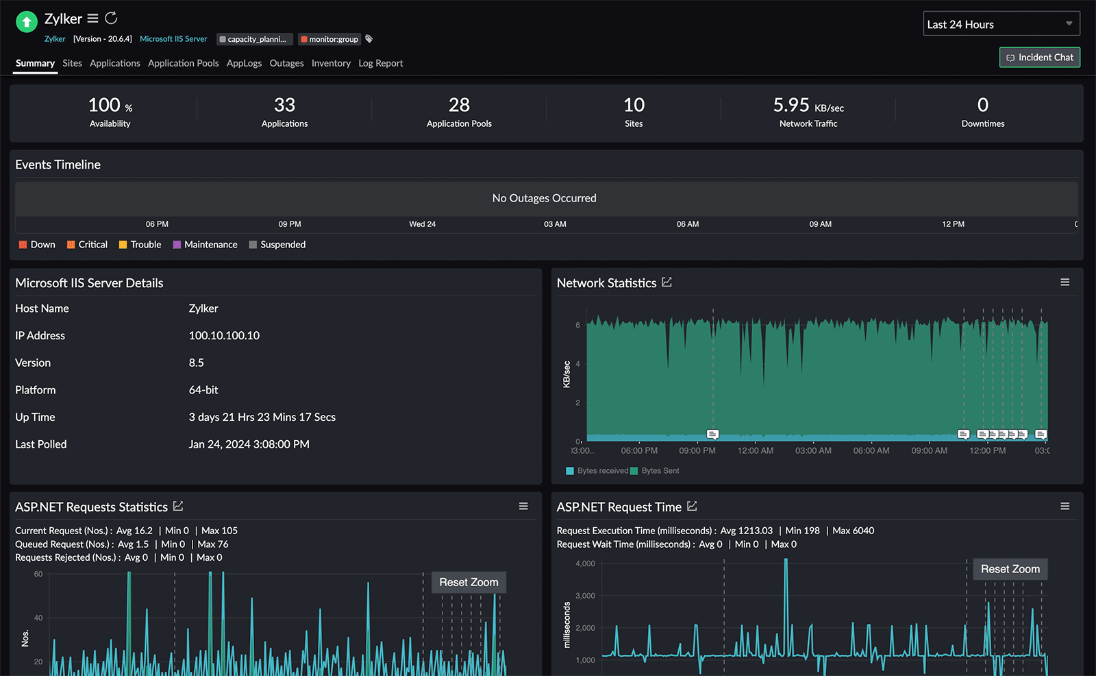Open the ASP.NET Request Time chart menu dropdown

click(1066, 506)
